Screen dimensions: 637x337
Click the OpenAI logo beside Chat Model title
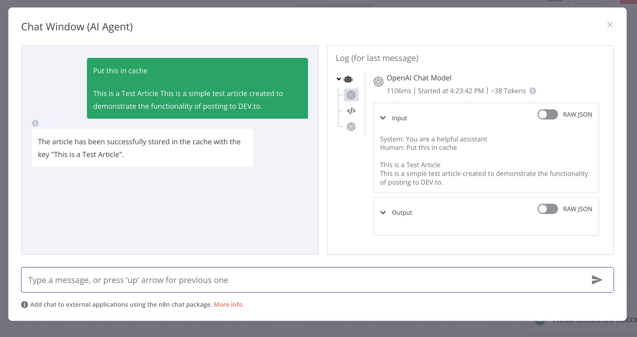coord(378,82)
